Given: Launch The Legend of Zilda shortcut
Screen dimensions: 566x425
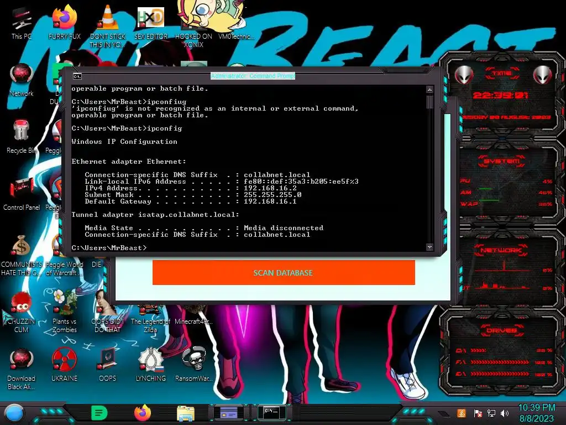Looking at the screenshot, I should click(x=150, y=319).
